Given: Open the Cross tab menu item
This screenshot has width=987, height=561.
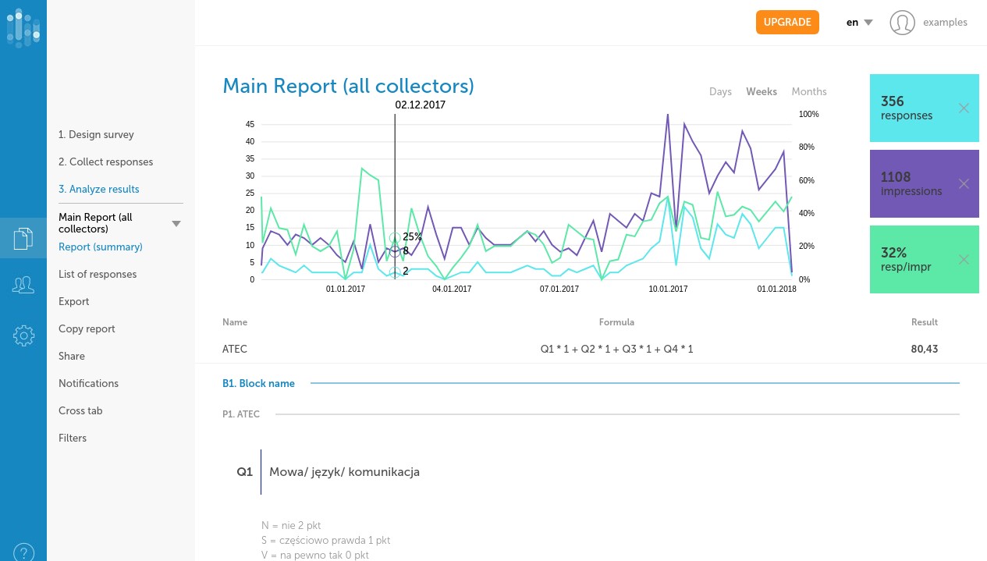Looking at the screenshot, I should tap(80, 411).
